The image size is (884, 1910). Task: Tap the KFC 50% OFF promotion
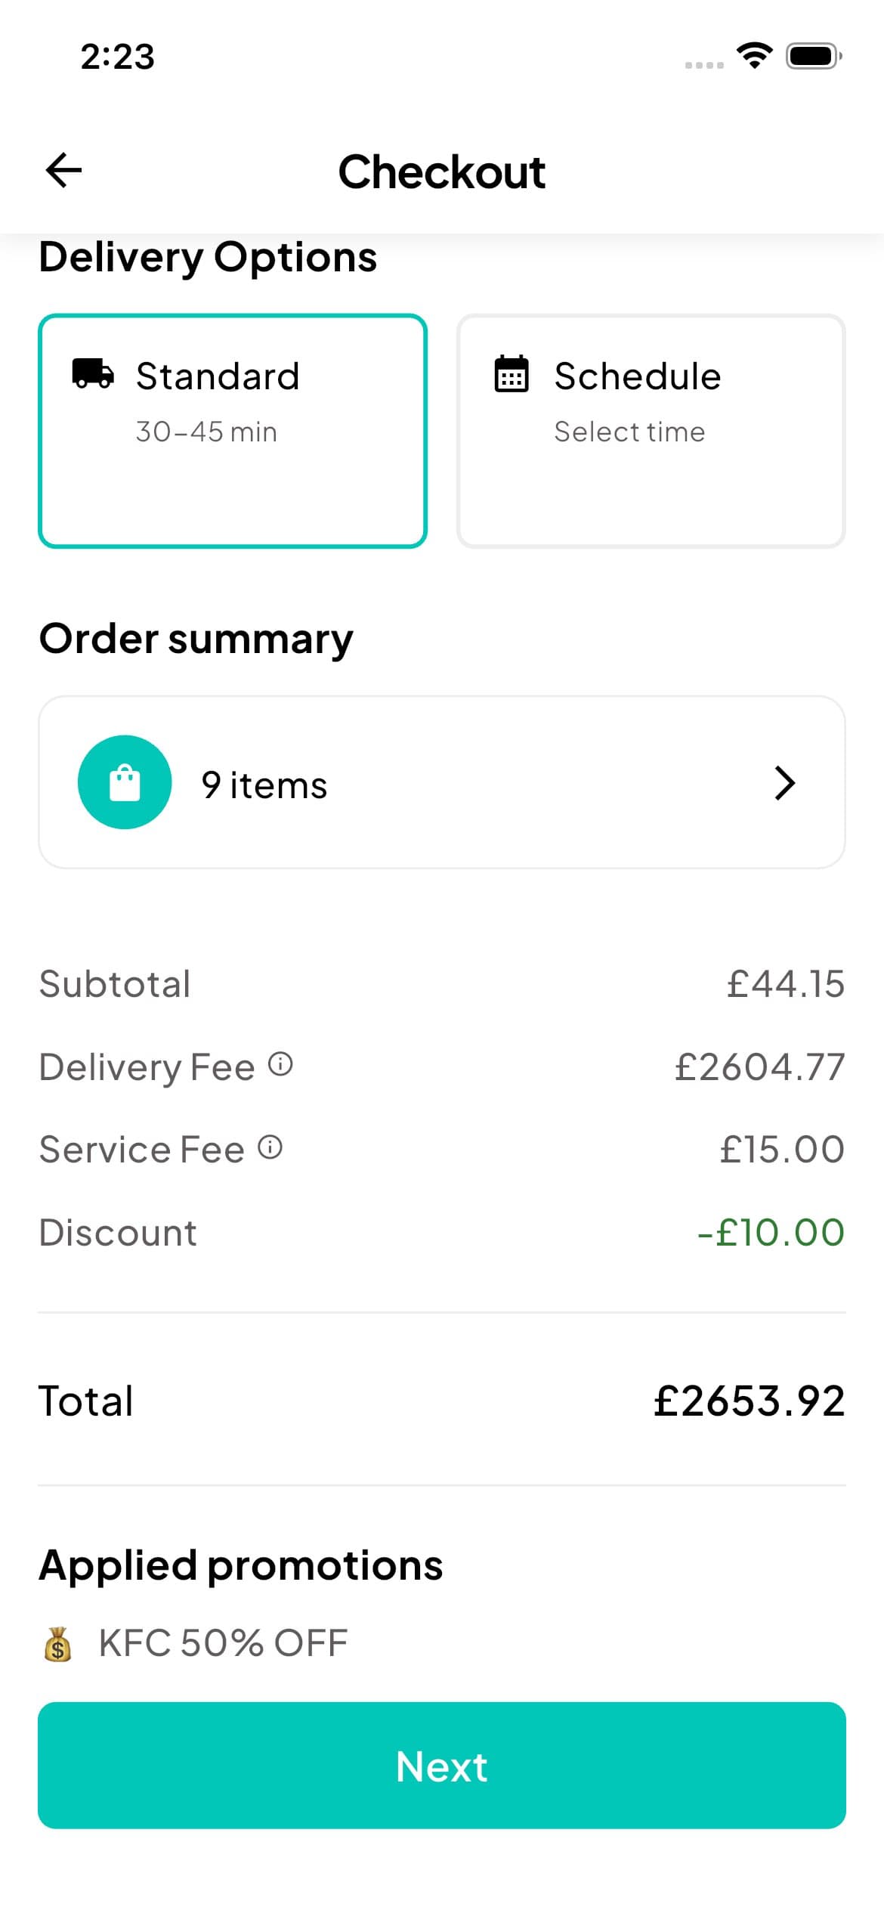coord(223,1644)
